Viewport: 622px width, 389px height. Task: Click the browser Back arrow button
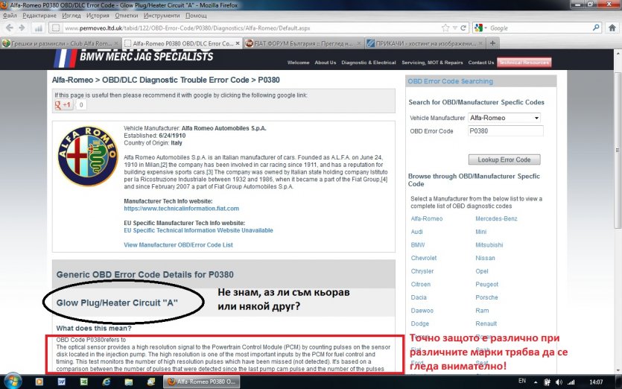[10, 28]
